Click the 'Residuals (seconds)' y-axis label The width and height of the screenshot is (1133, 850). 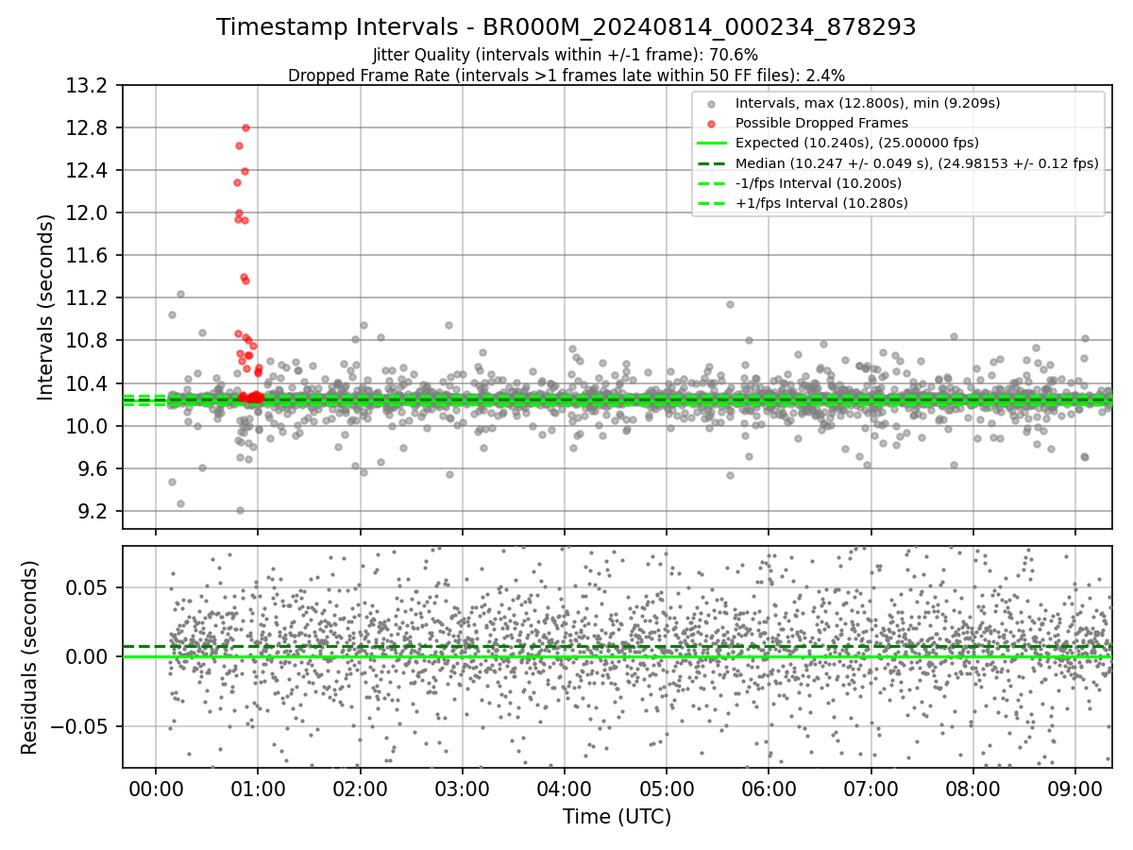tap(29, 657)
